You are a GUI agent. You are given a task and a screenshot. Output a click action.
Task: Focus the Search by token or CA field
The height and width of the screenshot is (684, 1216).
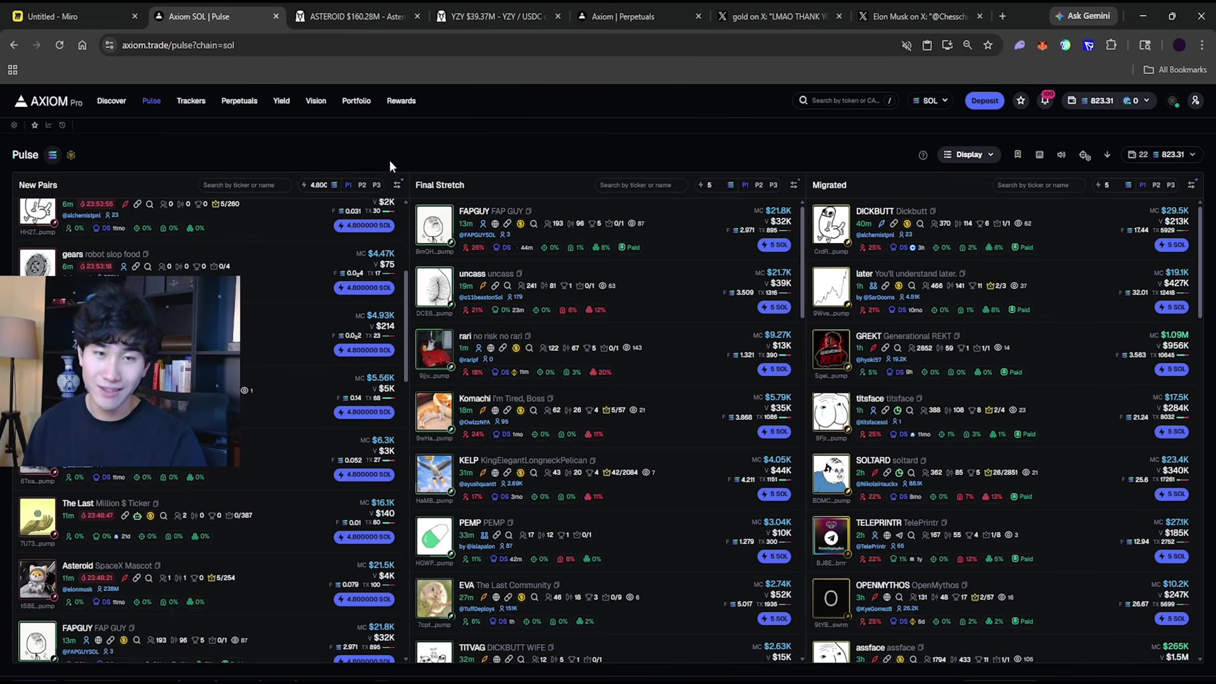(846, 101)
